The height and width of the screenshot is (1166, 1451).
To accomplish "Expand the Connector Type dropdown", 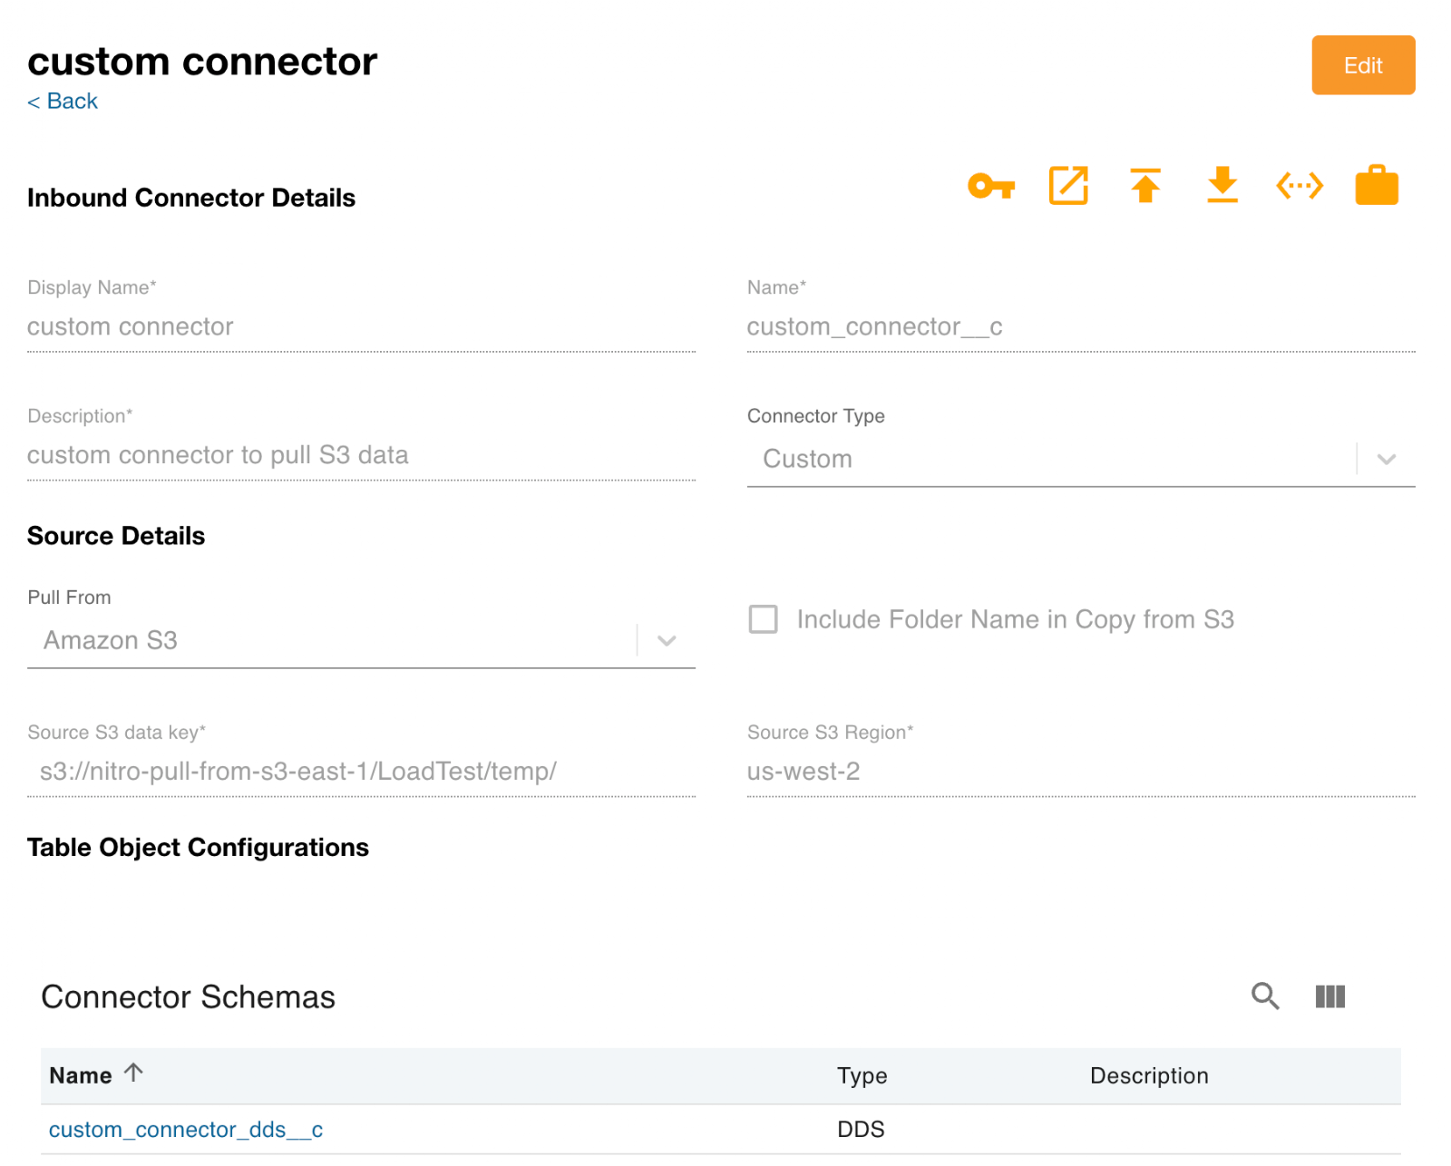I will pyautogui.click(x=1385, y=459).
